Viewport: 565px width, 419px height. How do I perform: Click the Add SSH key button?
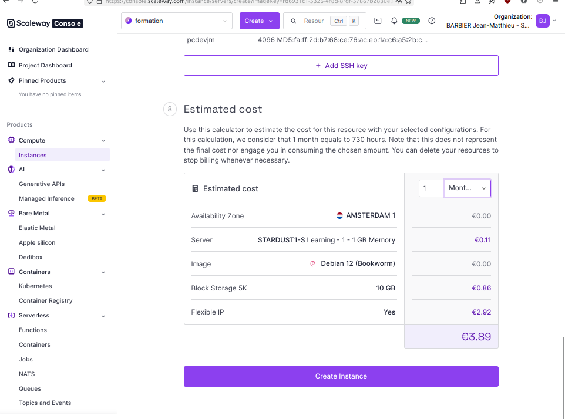[341, 66]
